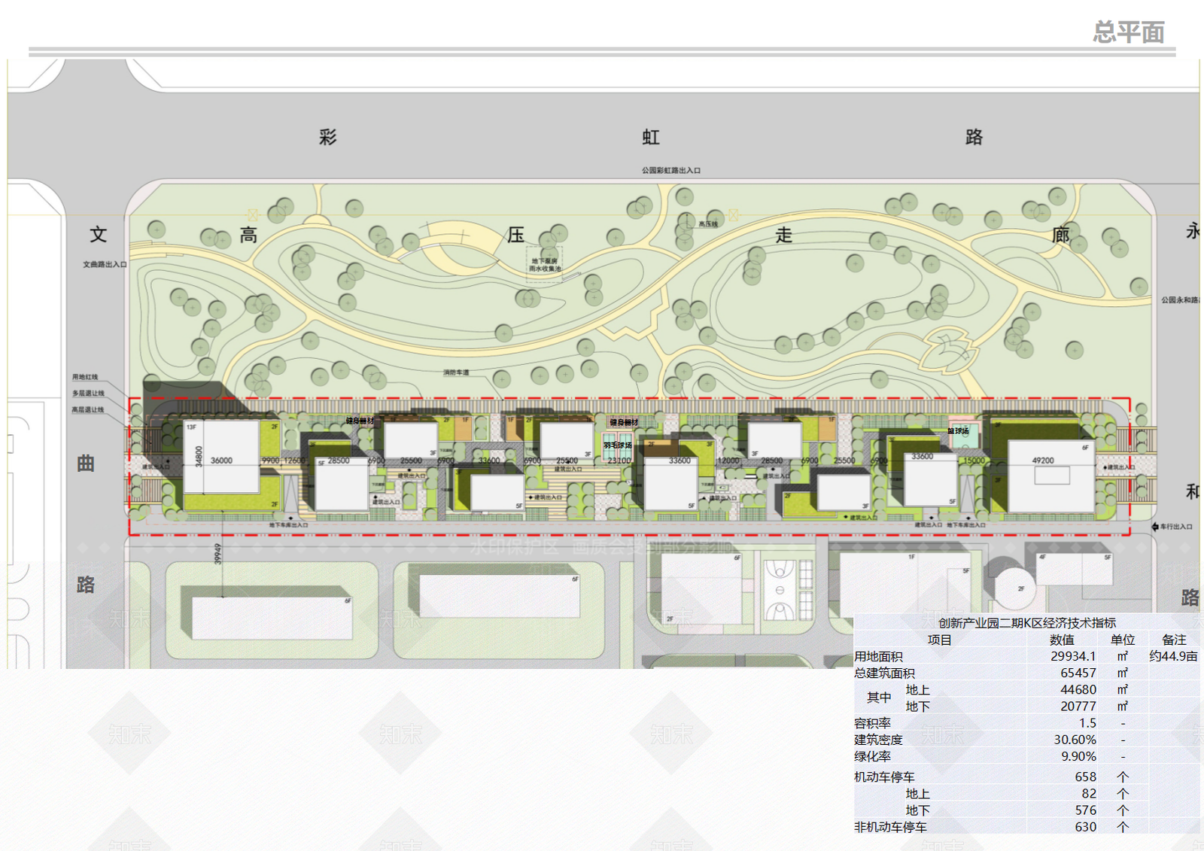Click the value 44680
This screenshot has width=1204, height=851.
[1078, 689]
